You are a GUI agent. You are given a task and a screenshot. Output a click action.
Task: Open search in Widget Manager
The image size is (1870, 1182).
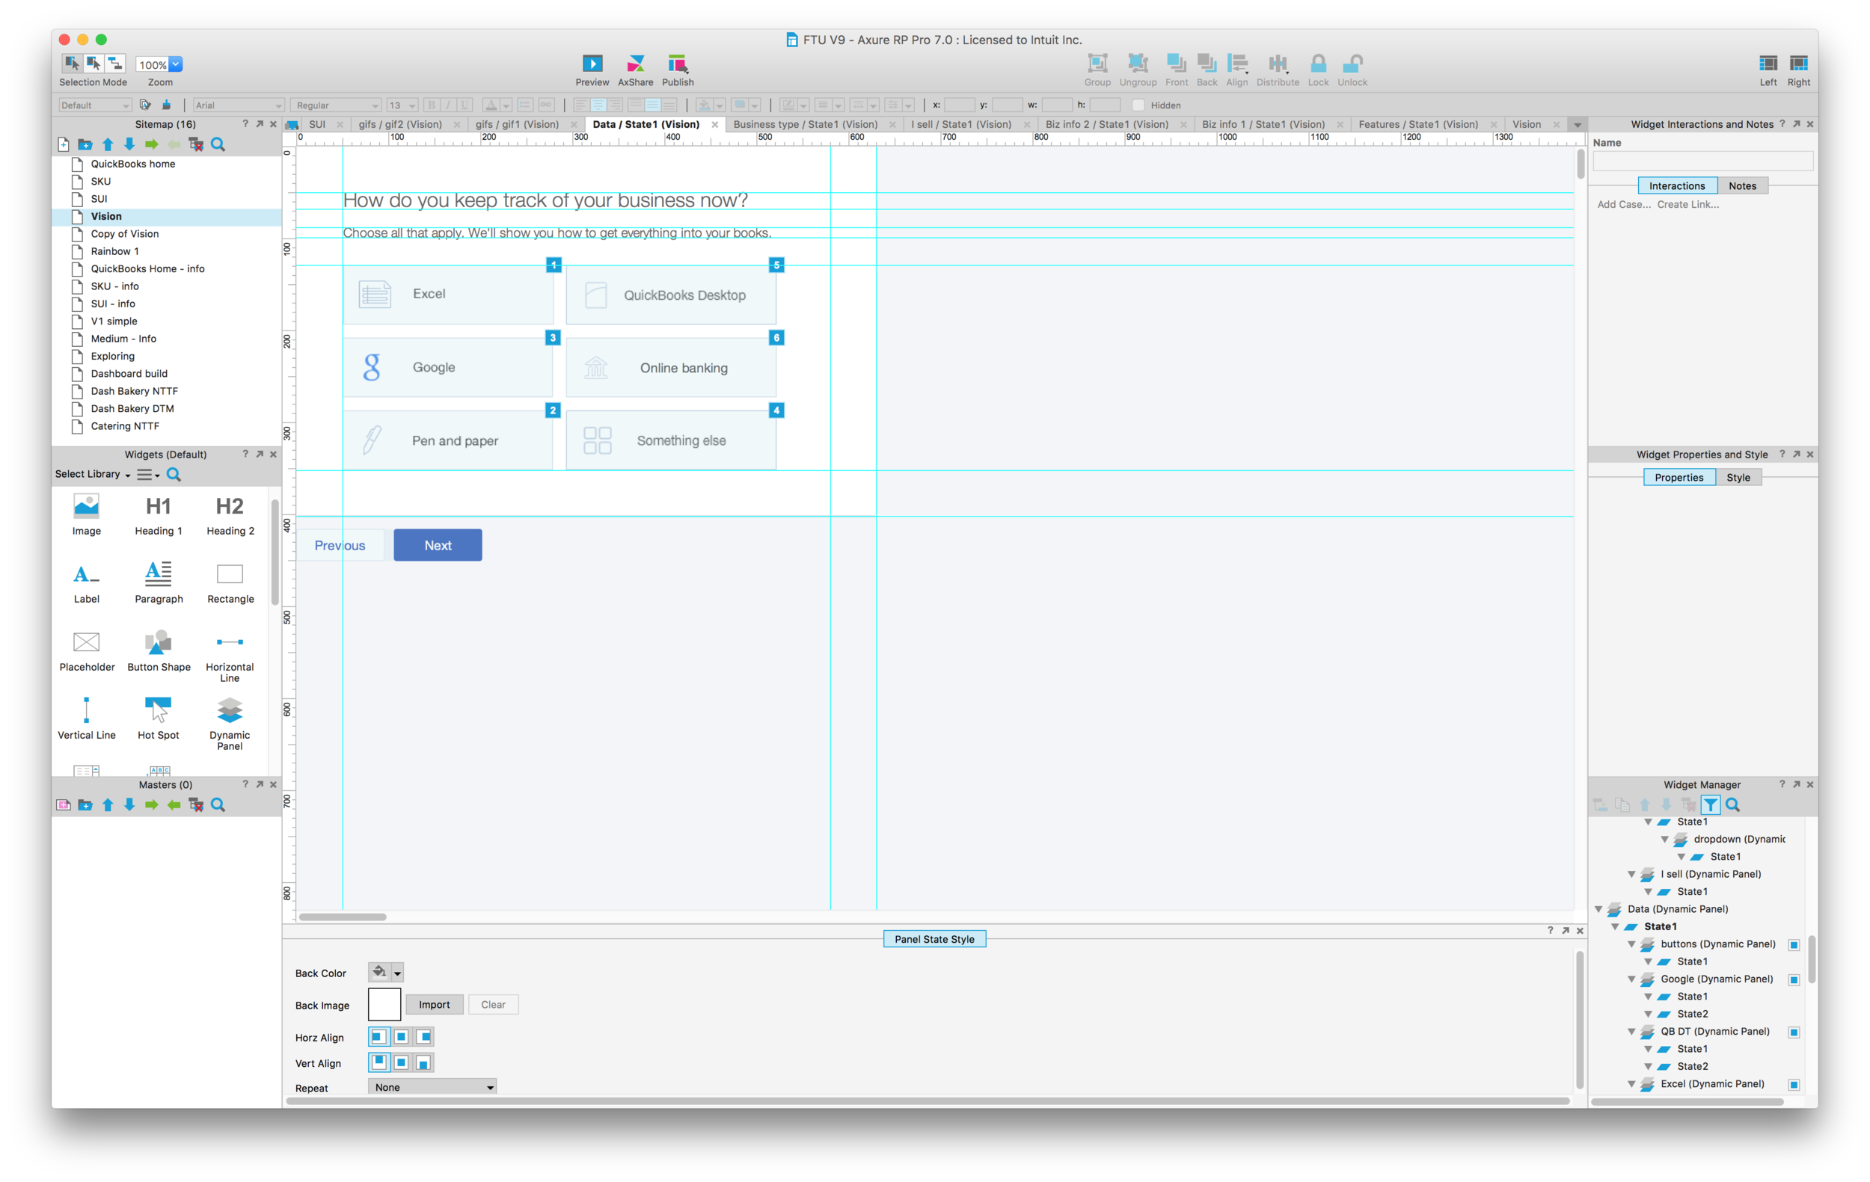tap(1732, 804)
